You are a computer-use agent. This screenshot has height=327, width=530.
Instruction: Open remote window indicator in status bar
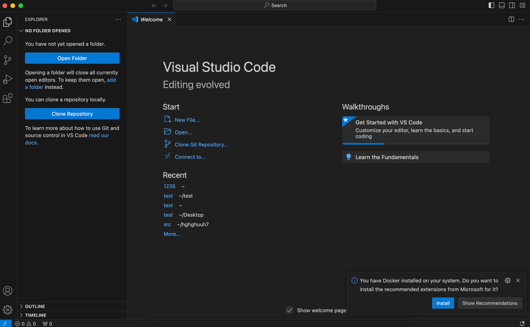(5, 324)
